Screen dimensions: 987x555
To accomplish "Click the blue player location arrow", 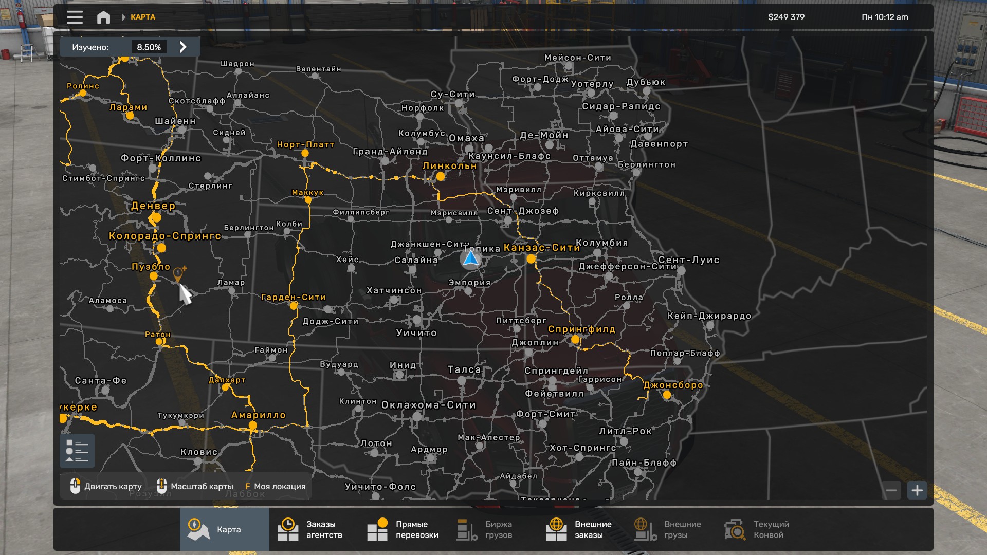I will pyautogui.click(x=471, y=258).
